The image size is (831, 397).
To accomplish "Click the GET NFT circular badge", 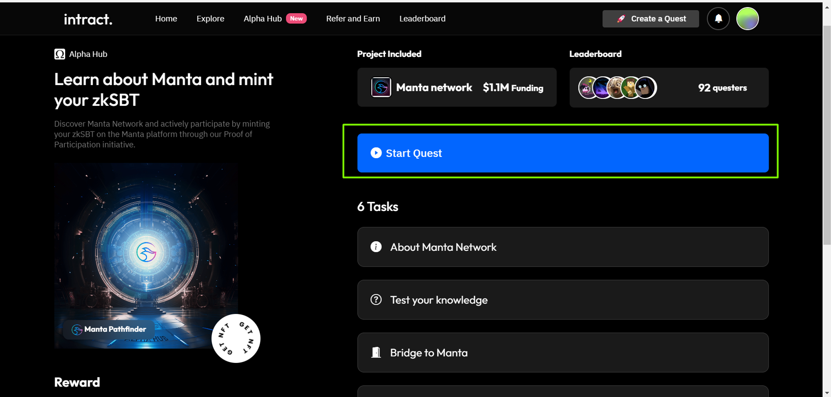I will pyautogui.click(x=236, y=338).
